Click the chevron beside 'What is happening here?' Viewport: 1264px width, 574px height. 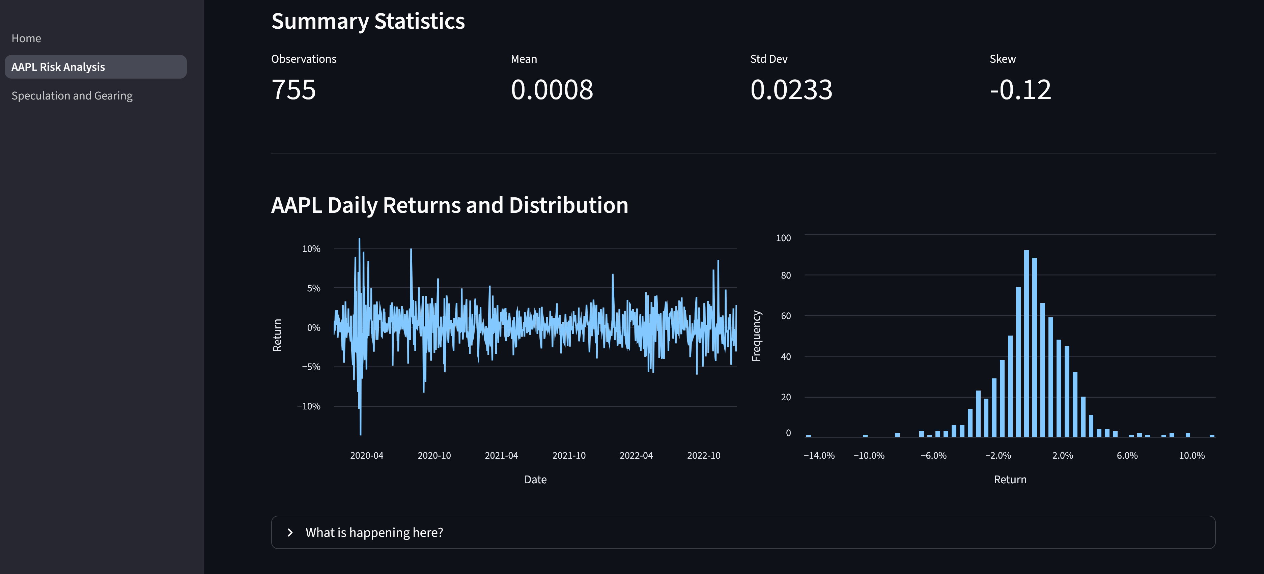click(x=290, y=532)
